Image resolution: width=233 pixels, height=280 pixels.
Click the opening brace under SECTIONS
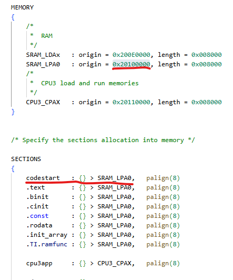pyautogui.click(x=13, y=168)
